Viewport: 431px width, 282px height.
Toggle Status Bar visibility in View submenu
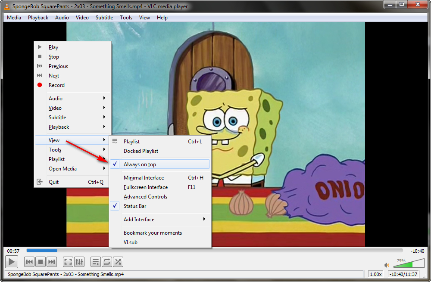[135, 206]
